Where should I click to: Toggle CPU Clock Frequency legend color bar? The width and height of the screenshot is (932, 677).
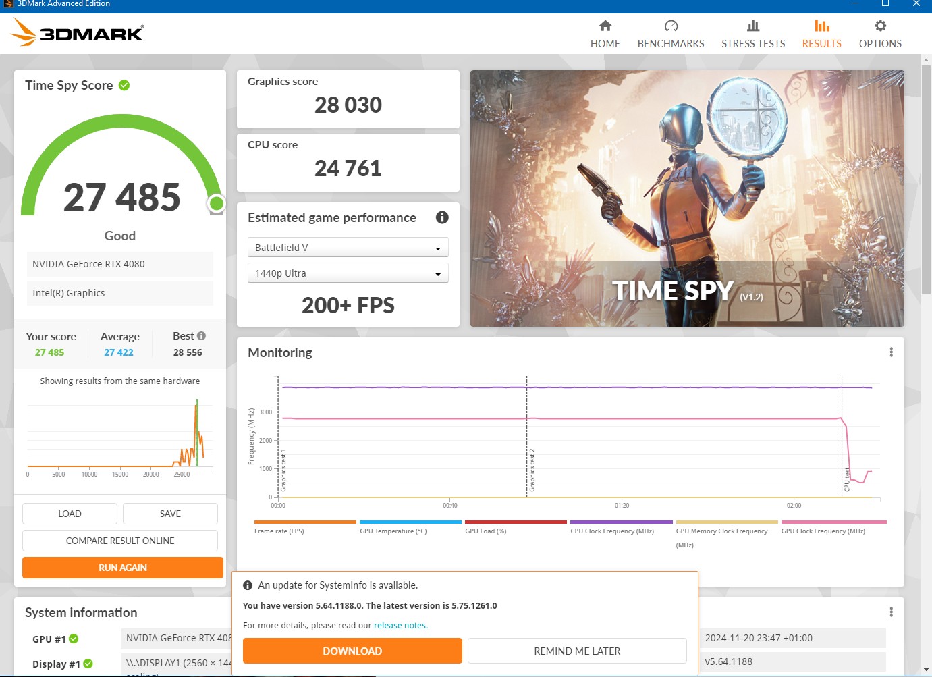tap(622, 522)
